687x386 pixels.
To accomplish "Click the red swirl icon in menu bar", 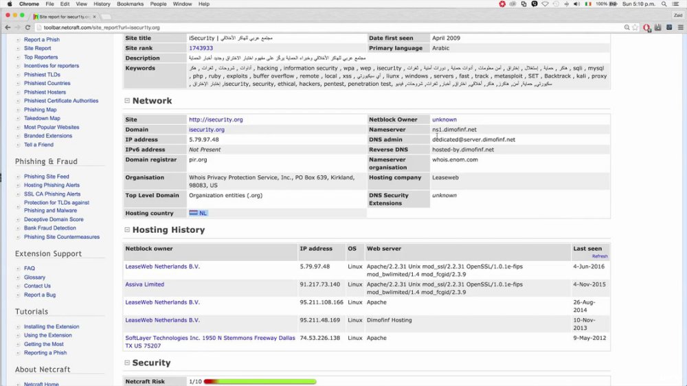I will coord(502,4).
